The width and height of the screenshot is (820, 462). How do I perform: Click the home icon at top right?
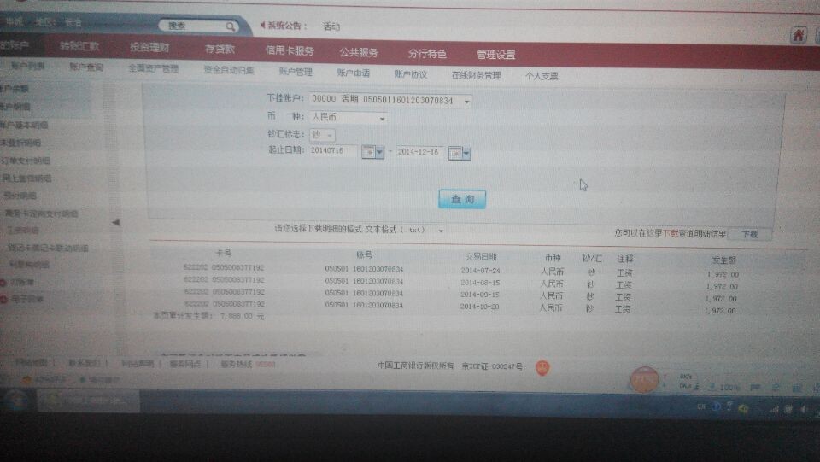coord(798,36)
